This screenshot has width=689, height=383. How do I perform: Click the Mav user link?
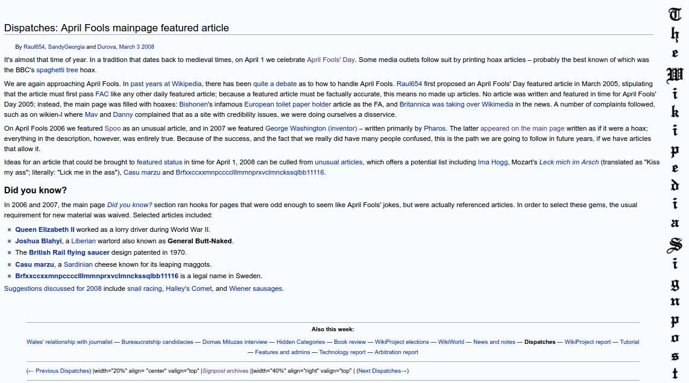click(x=91, y=114)
